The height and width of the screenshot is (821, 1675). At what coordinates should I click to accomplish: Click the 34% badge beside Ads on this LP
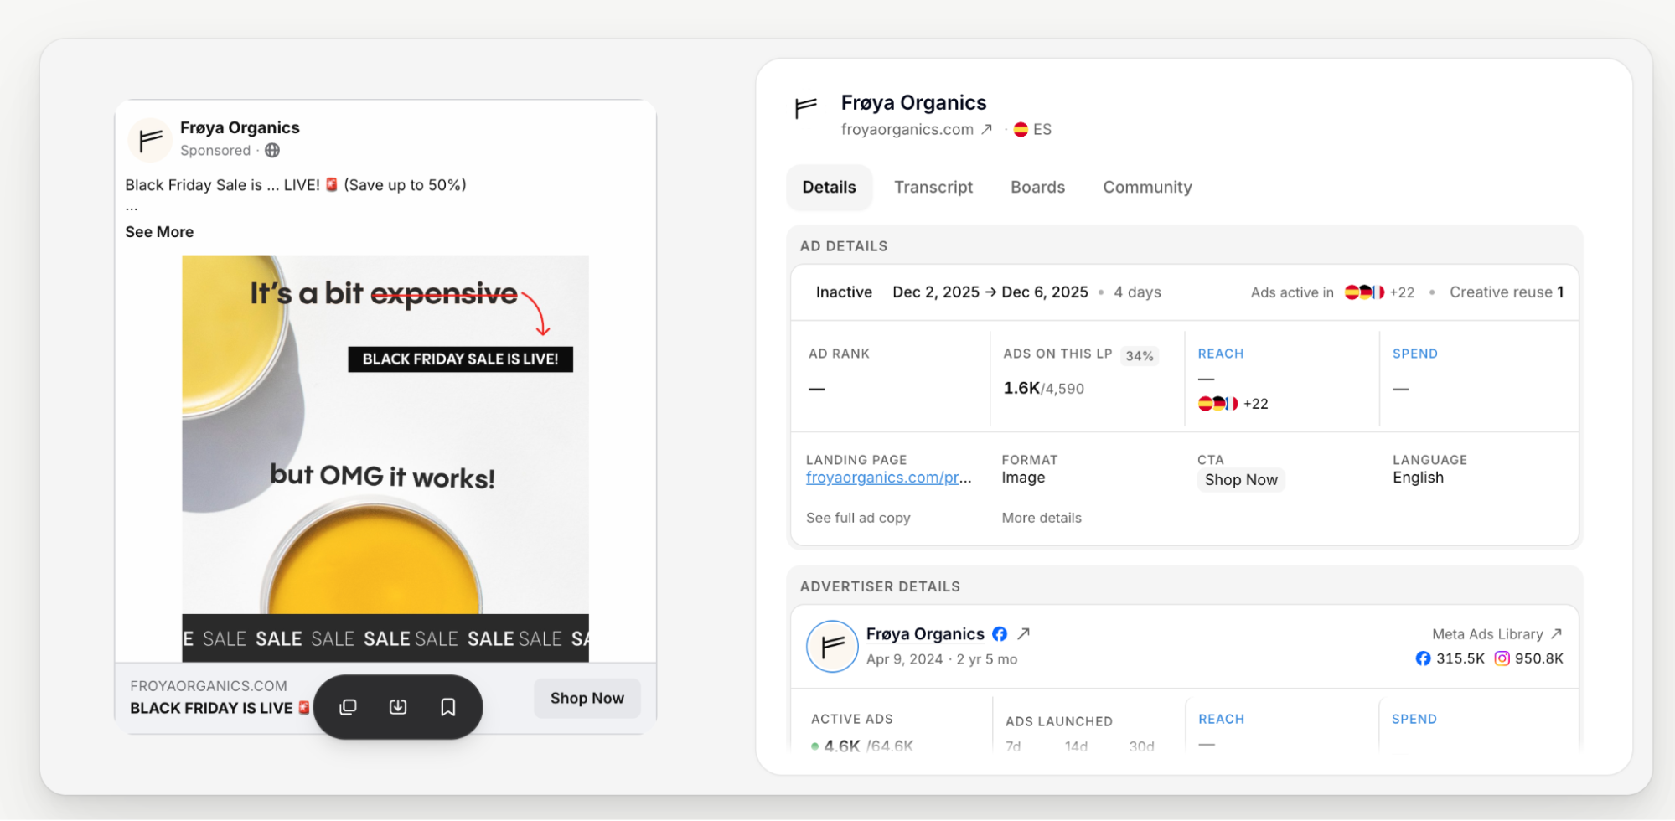pos(1140,356)
